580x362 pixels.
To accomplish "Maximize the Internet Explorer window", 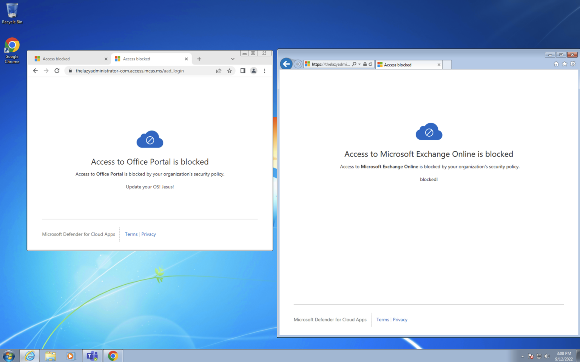I will (x=561, y=55).
